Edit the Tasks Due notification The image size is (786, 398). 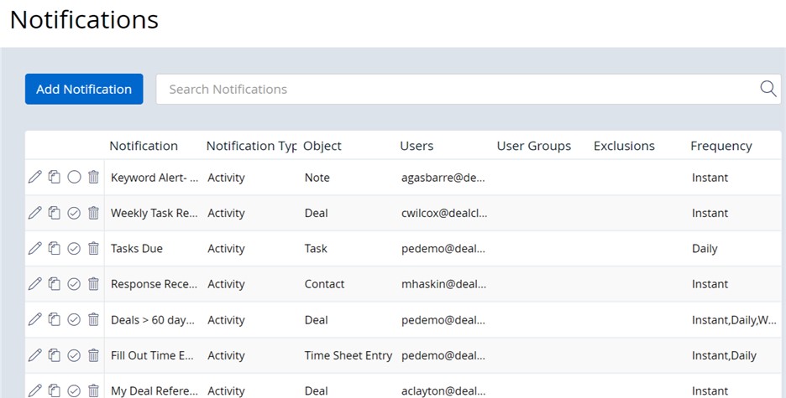(x=34, y=248)
